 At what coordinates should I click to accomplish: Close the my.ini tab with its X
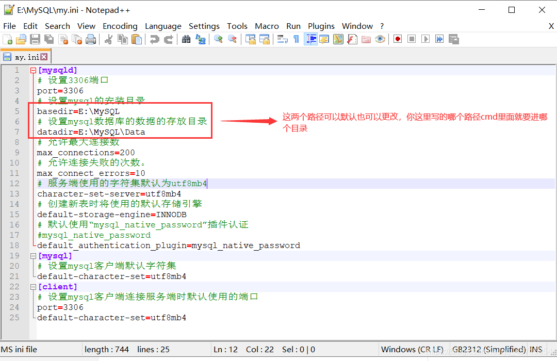point(44,57)
